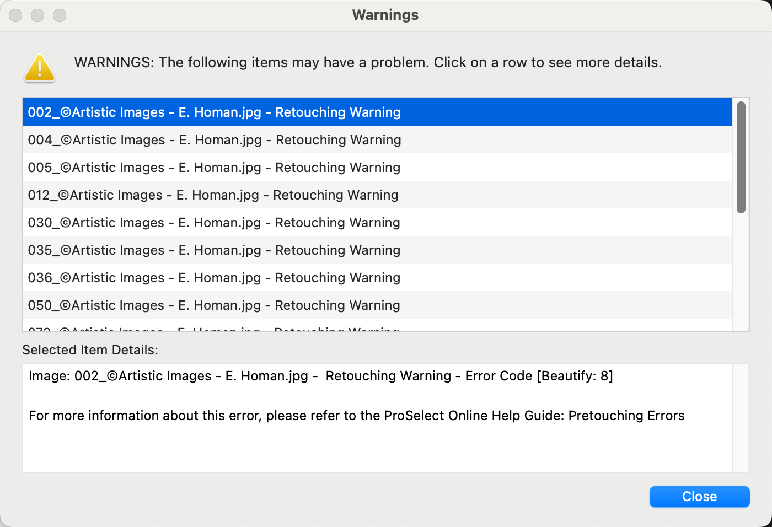The width and height of the screenshot is (772, 527).
Task: Click the Error Code Beautify 8 text line
Action: point(320,376)
